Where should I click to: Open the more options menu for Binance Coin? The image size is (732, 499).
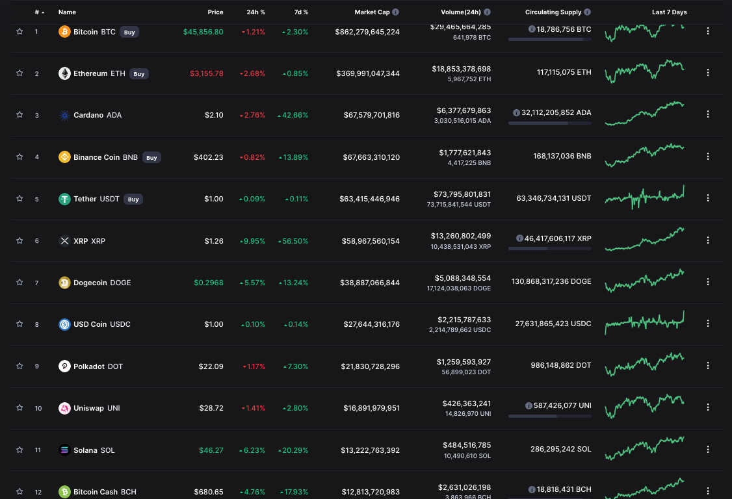pyautogui.click(x=708, y=156)
